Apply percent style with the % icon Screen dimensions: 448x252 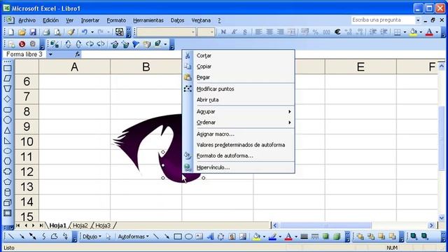point(316,32)
